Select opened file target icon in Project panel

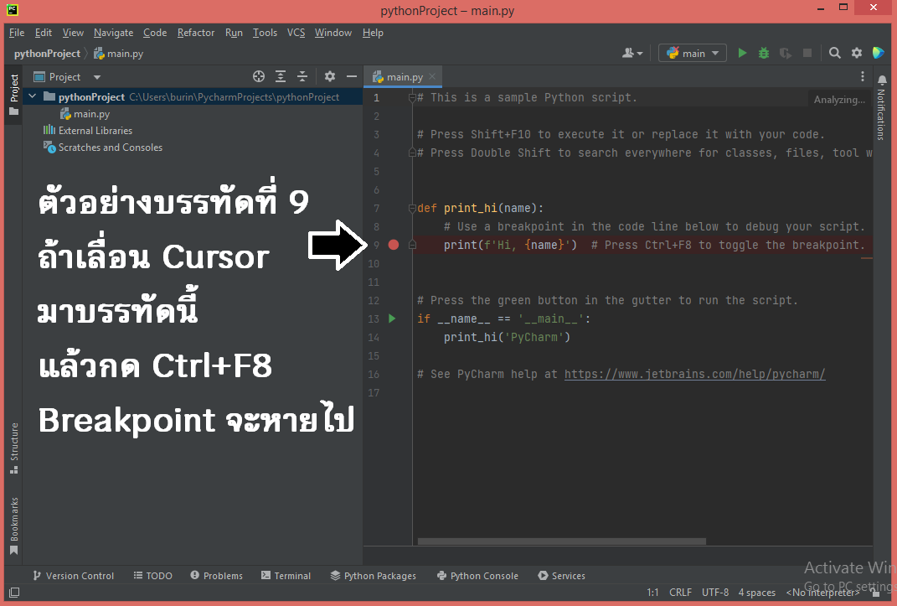[x=259, y=76]
